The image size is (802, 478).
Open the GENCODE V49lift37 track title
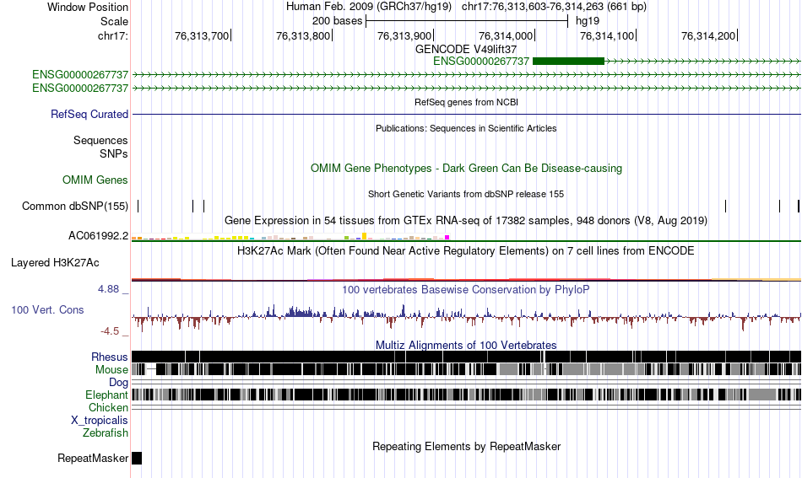(x=466, y=49)
